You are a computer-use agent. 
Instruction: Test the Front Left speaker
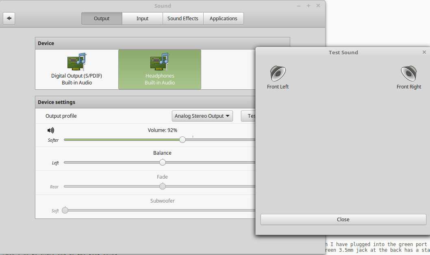click(278, 78)
